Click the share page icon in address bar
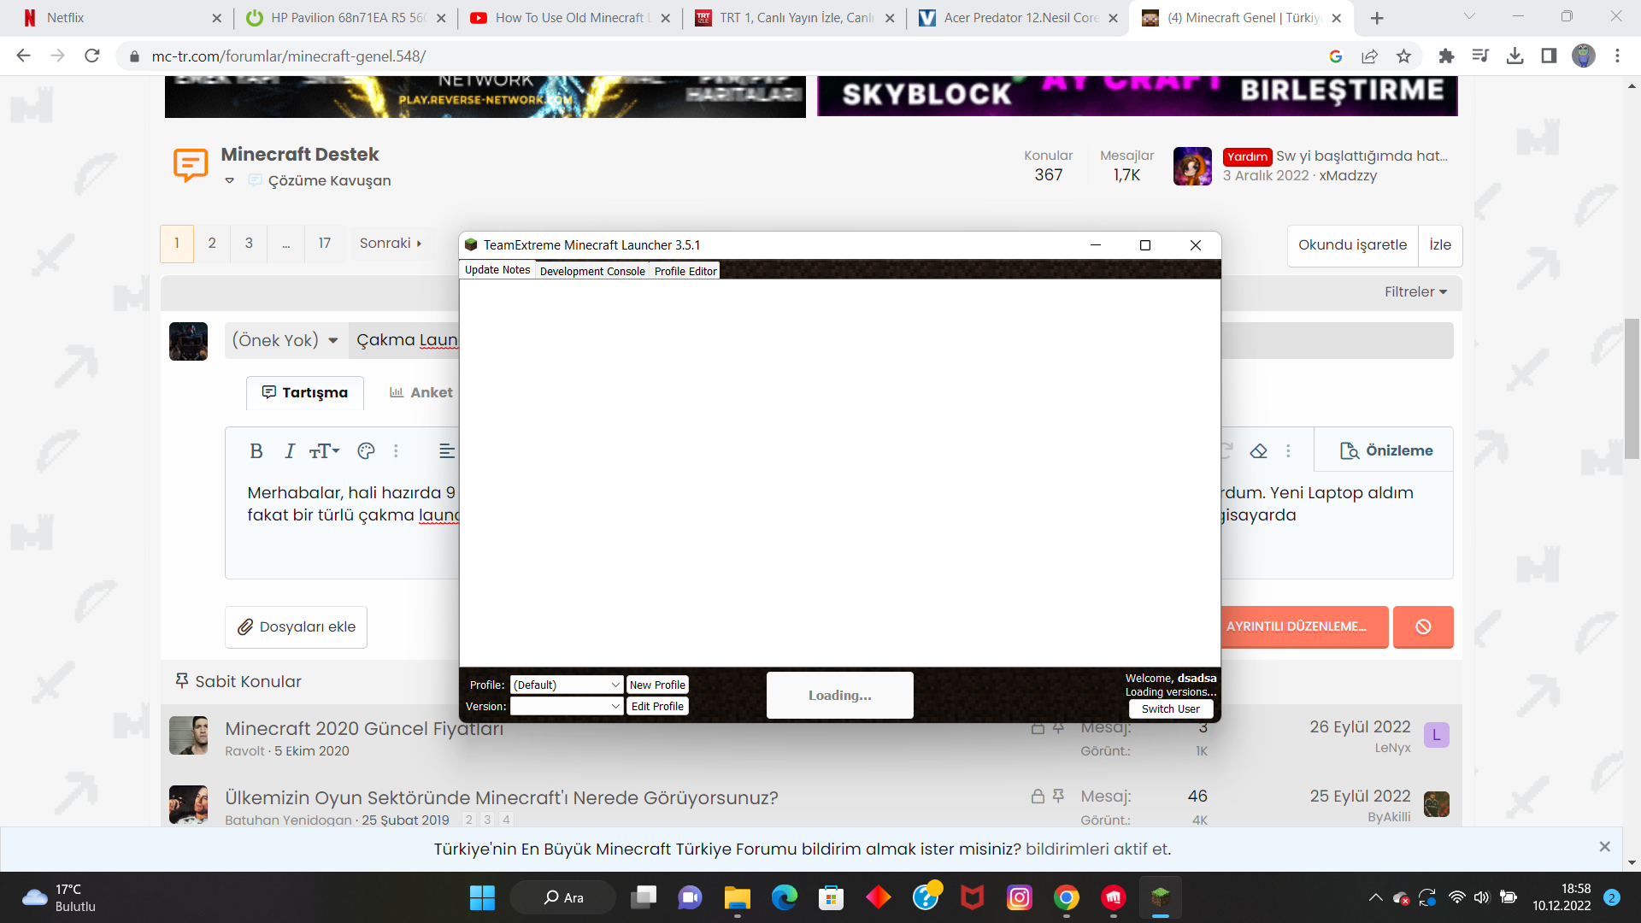The height and width of the screenshot is (923, 1641). (1369, 56)
